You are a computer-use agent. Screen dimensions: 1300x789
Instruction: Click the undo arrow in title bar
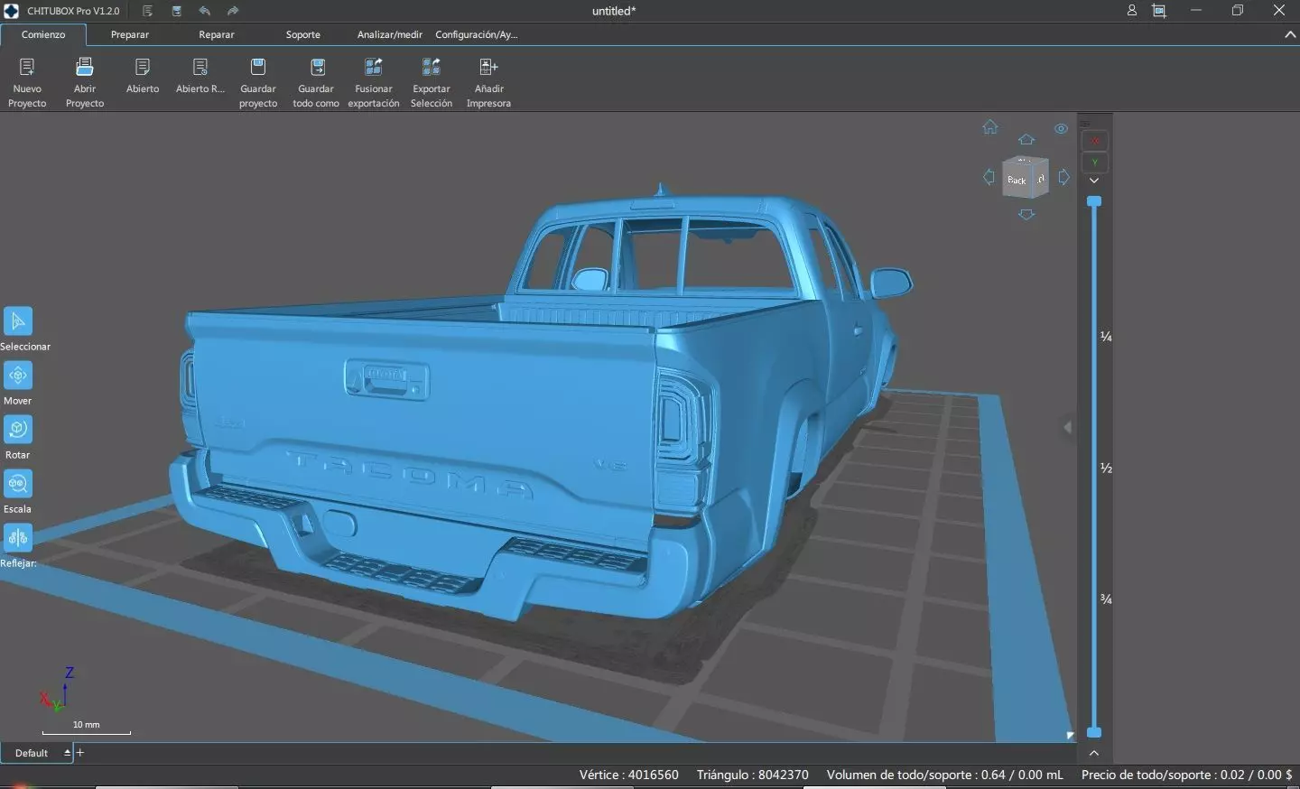(x=205, y=11)
